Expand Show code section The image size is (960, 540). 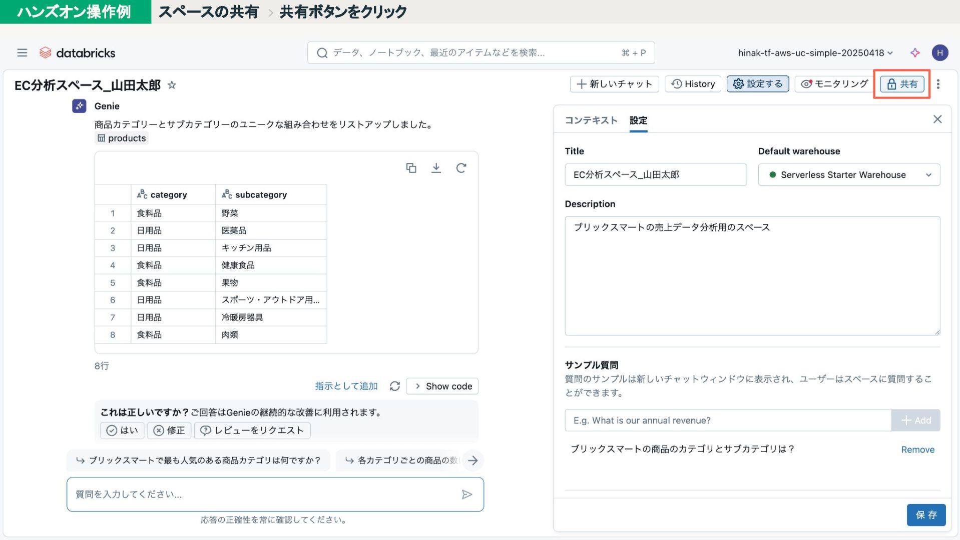[442, 386]
